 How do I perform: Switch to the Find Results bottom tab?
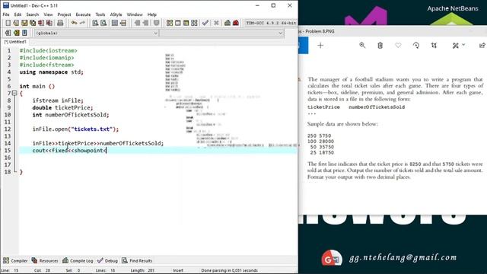(137, 260)
